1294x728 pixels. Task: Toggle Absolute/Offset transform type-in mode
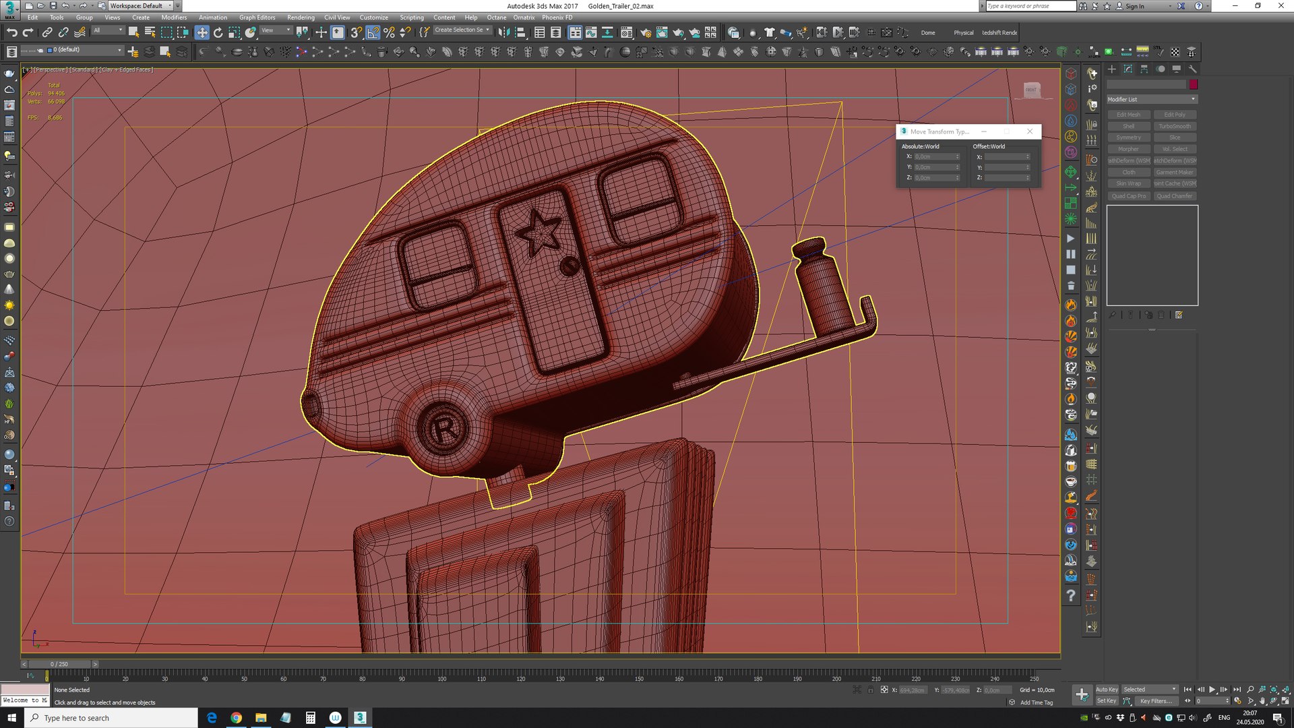pos(884,690)
